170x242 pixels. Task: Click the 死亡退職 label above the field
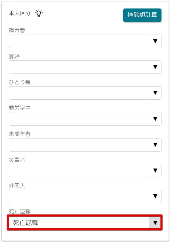[x=19, y=211]
